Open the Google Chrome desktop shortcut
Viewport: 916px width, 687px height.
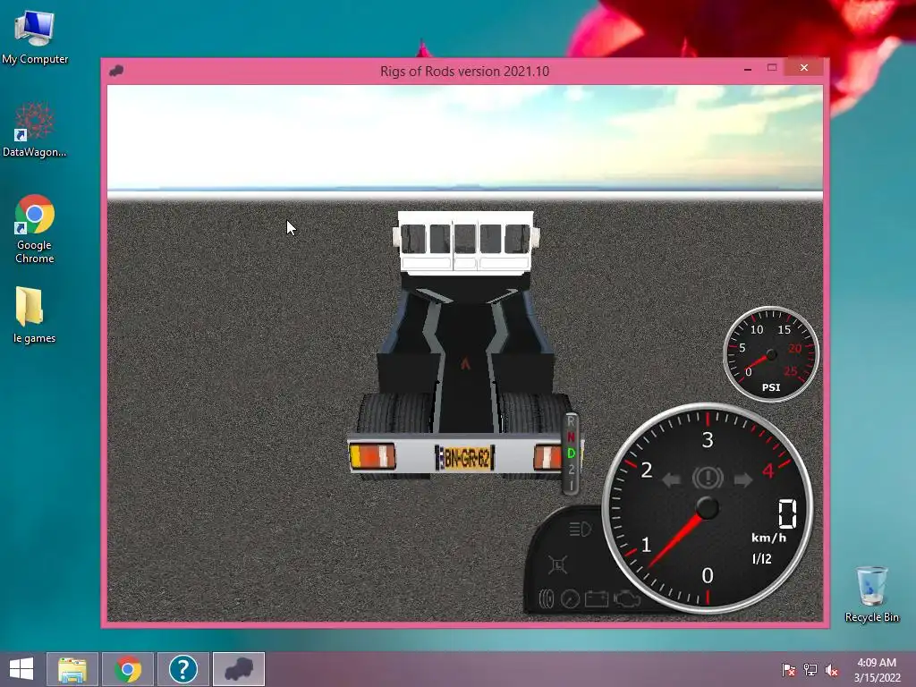tap(35, 228)
